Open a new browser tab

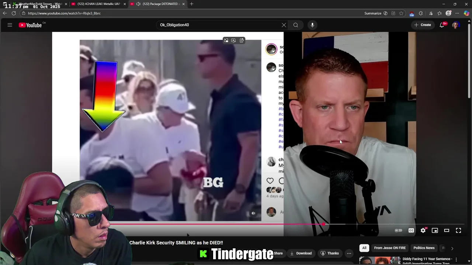[x=191, y=4]
